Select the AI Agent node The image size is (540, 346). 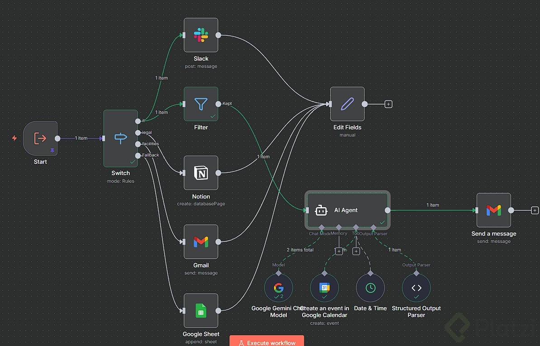tap(347, 210)
